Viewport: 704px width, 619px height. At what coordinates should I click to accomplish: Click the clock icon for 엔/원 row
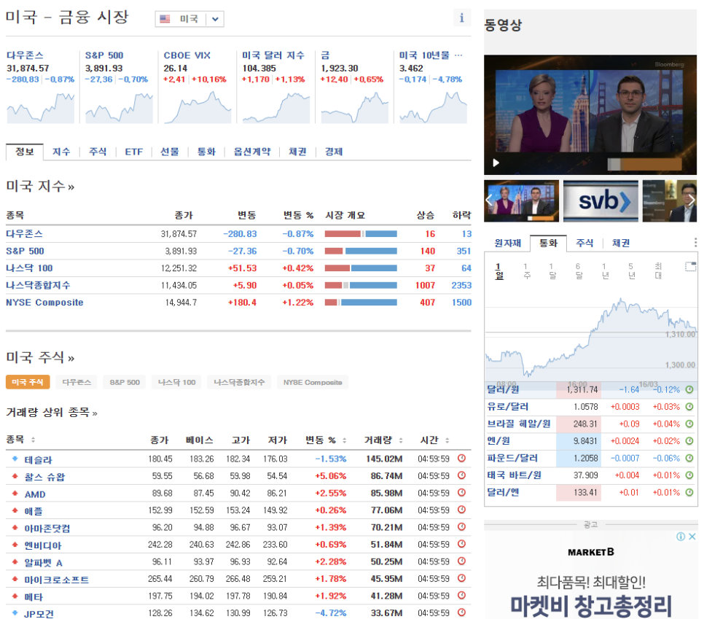pyautogui.click(x=689, y=440)
